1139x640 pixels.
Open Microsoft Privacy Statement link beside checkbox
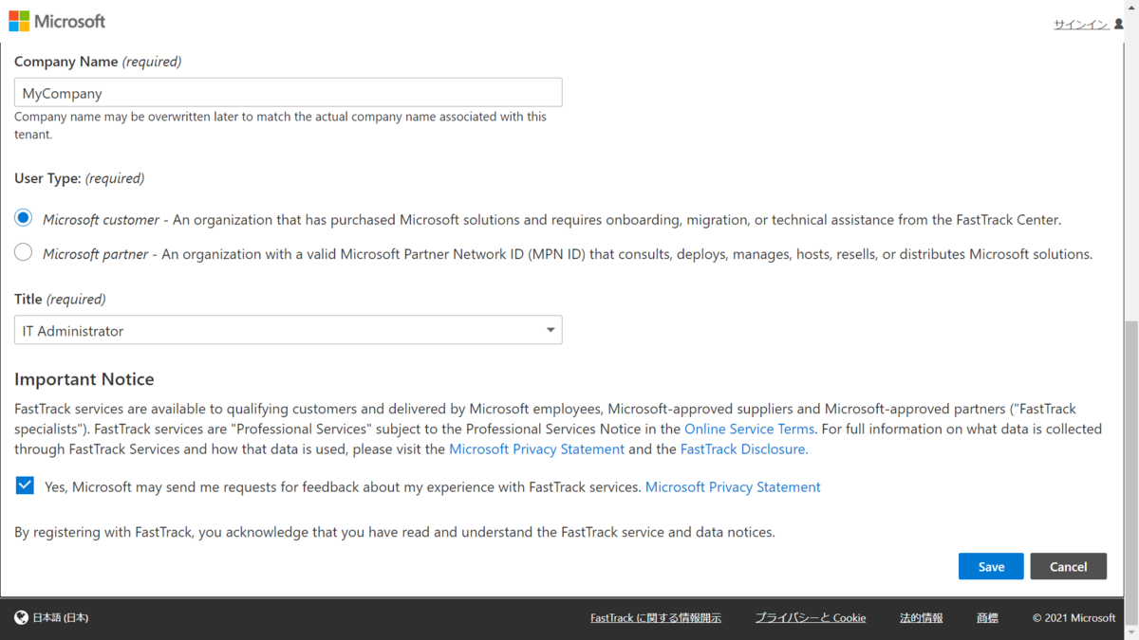pos(733,486)
